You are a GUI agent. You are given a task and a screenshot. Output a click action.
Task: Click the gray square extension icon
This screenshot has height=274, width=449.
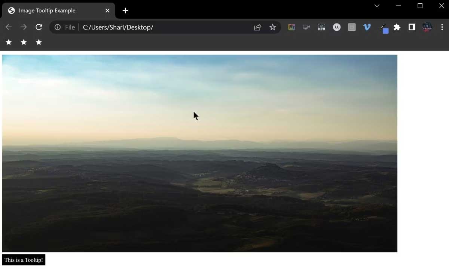point(352,27)
